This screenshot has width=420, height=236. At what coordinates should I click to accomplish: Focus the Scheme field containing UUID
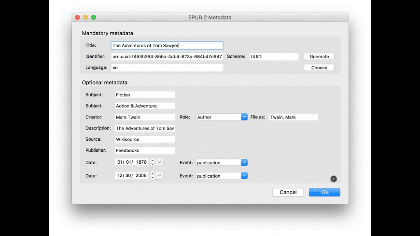[x=274, y=56]
